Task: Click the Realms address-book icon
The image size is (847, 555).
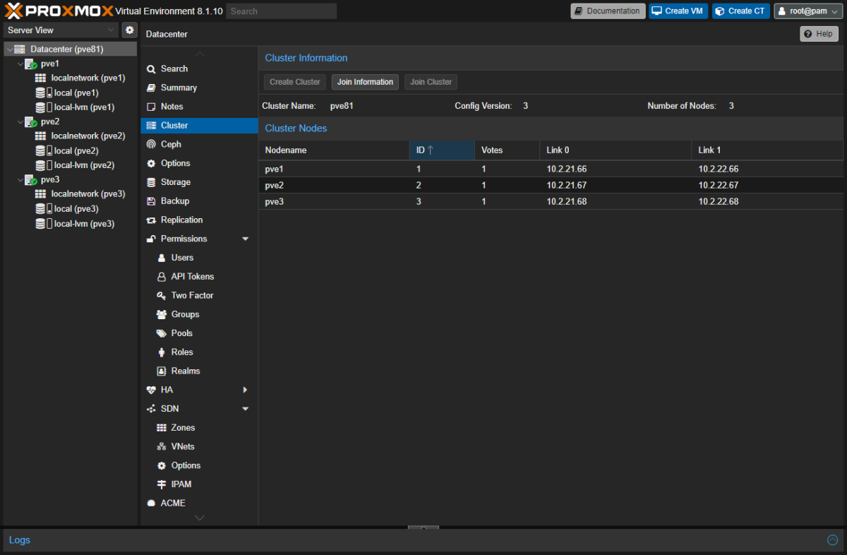Action: click(x=162, y=371)
